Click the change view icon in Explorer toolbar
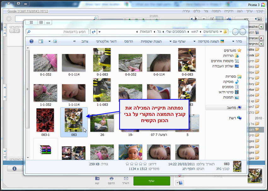 (55, 42)
